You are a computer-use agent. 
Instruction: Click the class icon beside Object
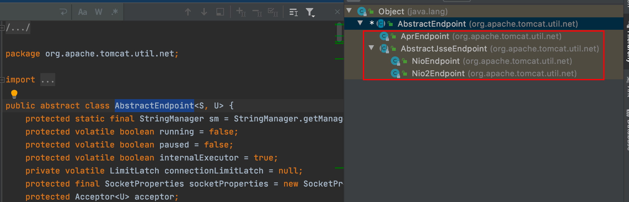tap(362, 11)
